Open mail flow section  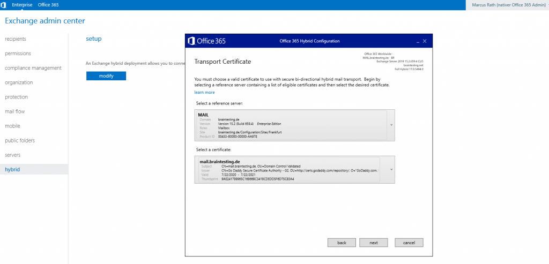[14, 111]
